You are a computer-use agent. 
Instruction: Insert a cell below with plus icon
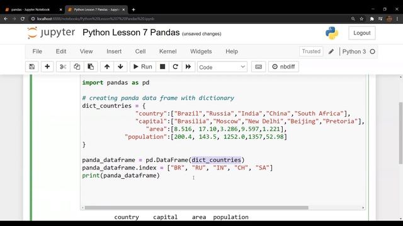click(x=47, y=67)
